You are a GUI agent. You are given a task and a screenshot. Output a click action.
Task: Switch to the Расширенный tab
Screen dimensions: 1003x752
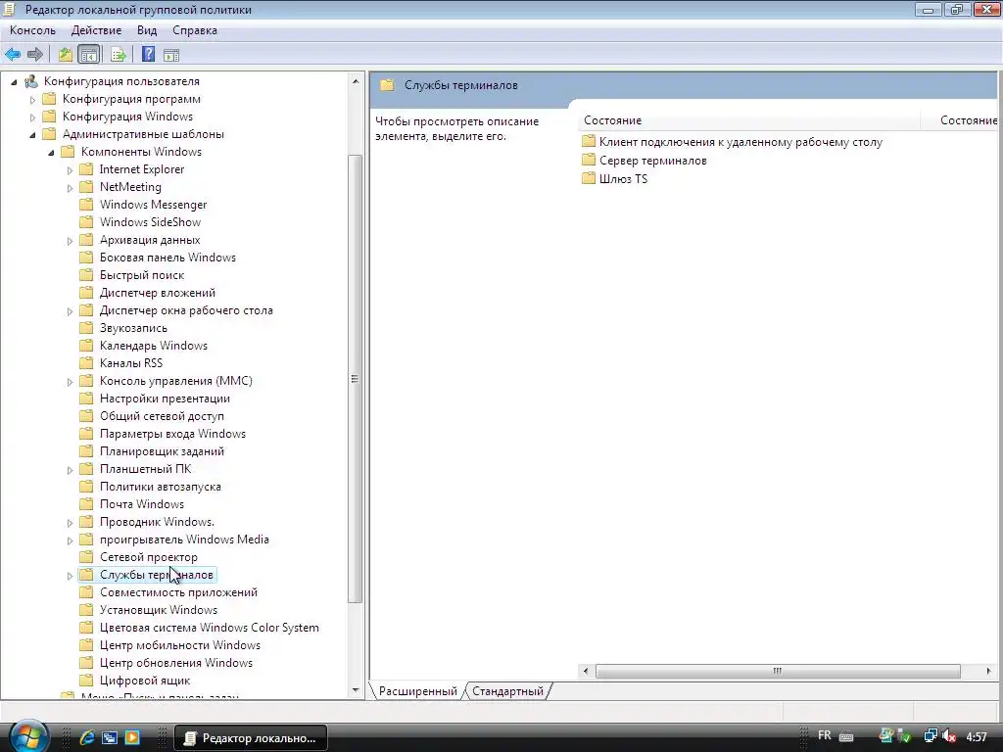417,691
